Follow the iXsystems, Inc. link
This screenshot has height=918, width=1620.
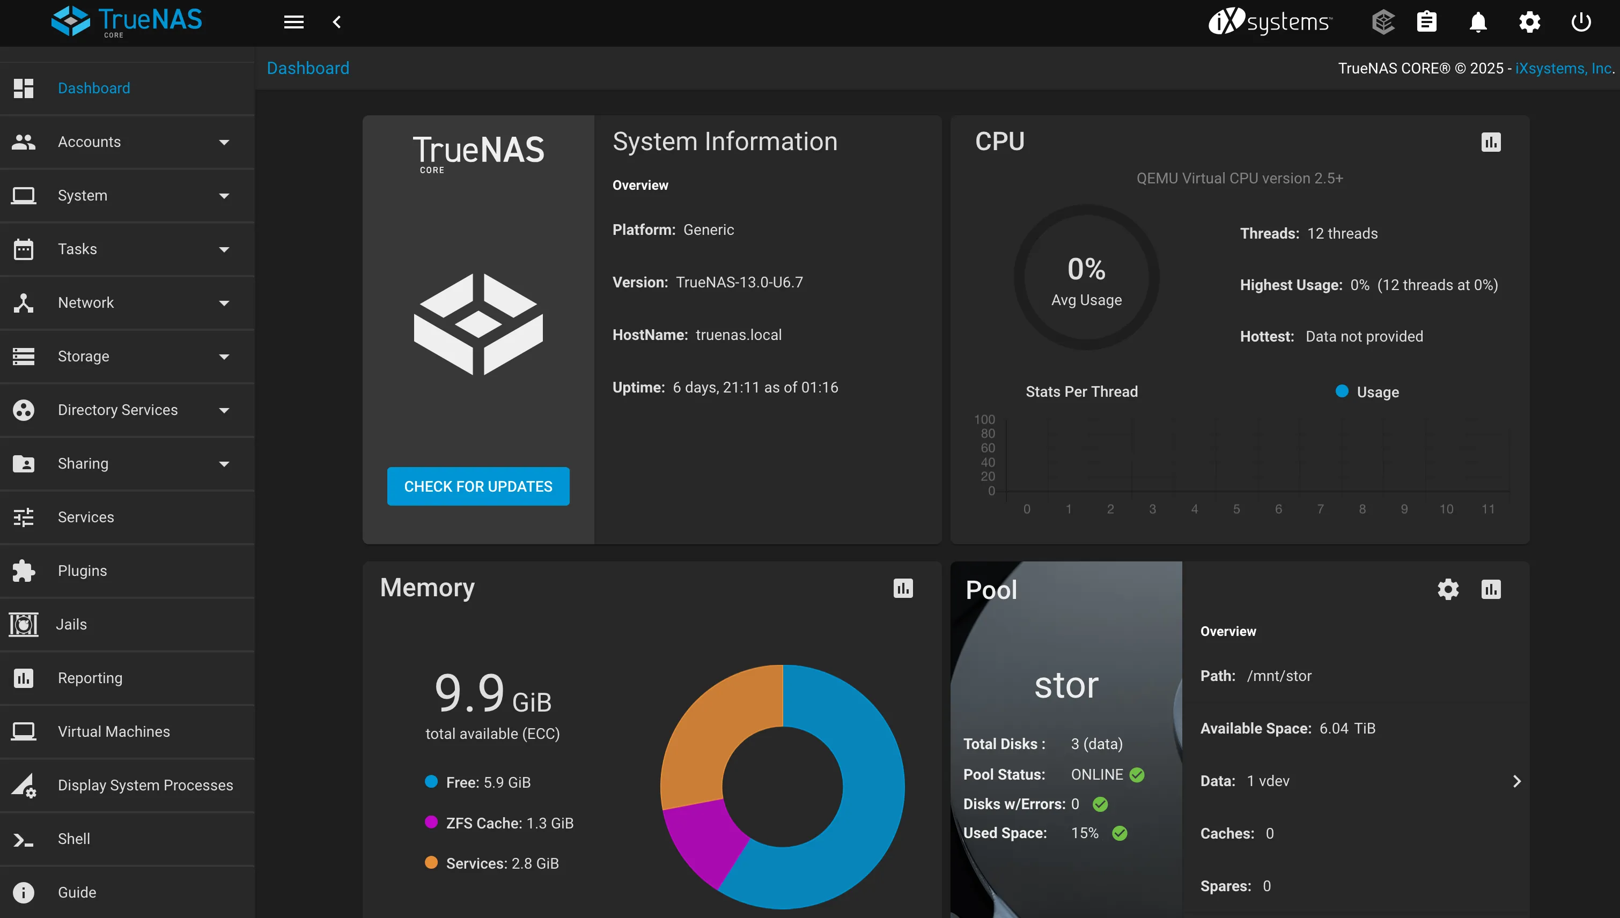1563,68
